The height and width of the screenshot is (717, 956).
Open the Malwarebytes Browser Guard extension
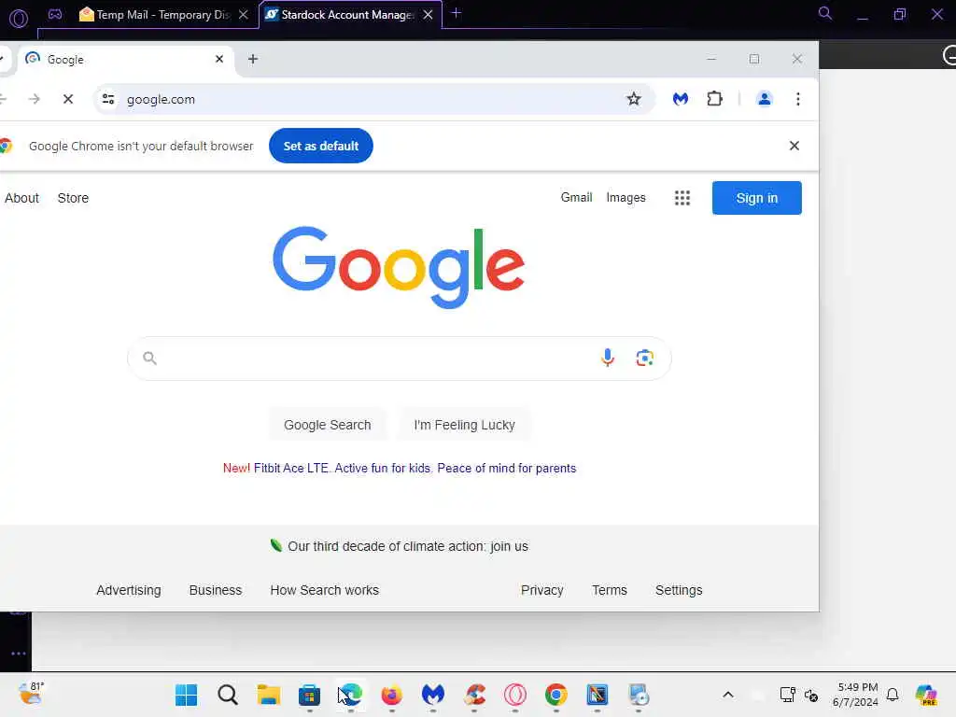point(681,99)
